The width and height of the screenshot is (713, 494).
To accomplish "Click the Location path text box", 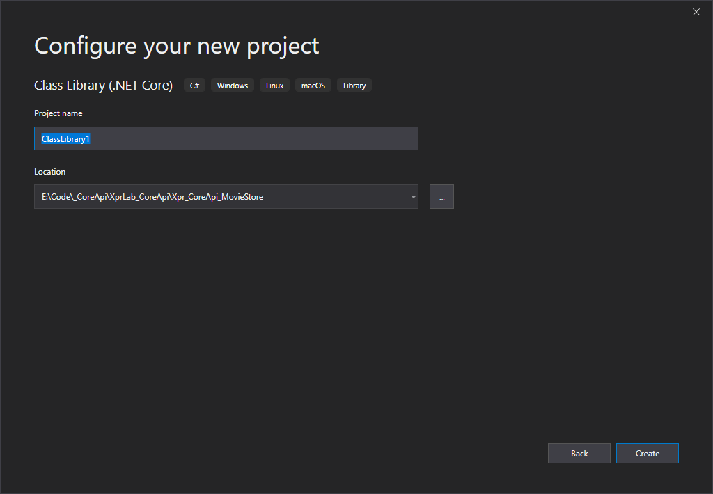I will click(x=209, y=196).
